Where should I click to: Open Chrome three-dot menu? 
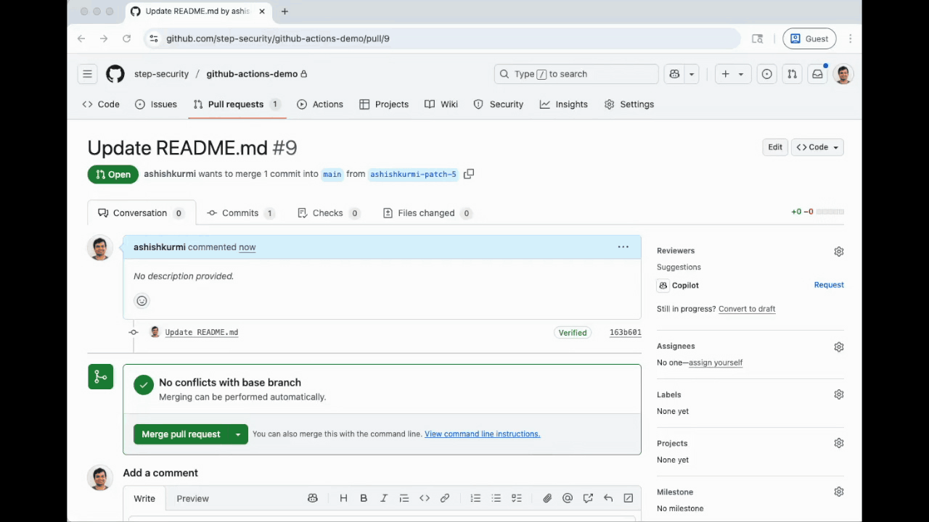(x=850, y=38)
